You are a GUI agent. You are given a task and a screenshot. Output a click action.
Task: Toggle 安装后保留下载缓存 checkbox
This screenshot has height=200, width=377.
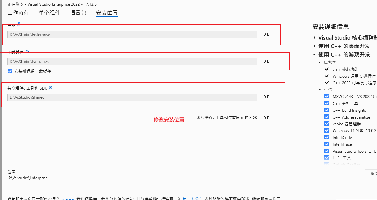click(x=10, y=71)
